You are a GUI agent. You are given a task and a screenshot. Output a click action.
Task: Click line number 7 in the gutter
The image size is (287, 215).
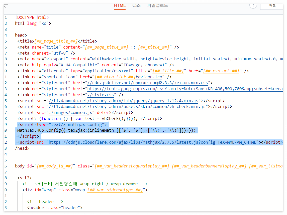pyautogui.click(x=6, y=53)
